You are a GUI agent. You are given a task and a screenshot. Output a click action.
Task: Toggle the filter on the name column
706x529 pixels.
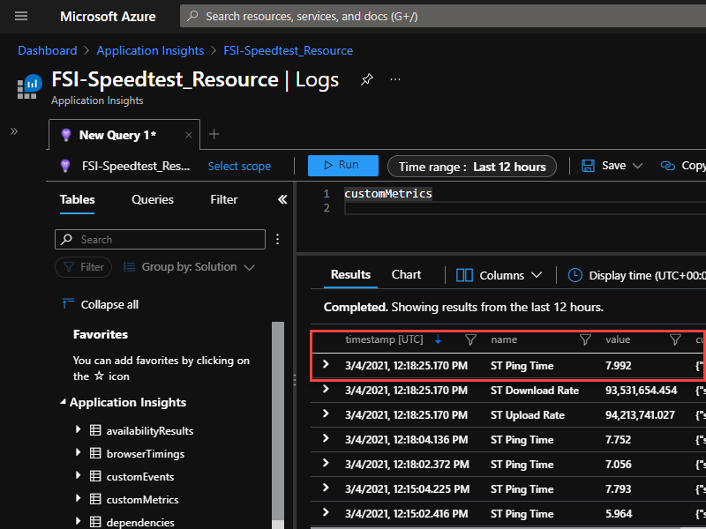[585, 339]
